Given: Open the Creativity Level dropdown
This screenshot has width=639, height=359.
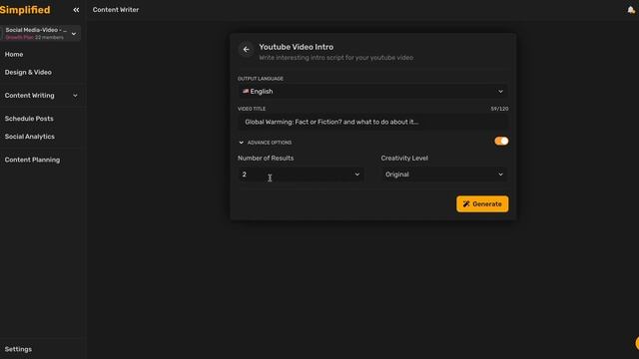Looking at the screenshot, I should (x=444, y=175).
